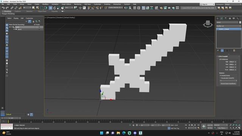The height and width of the screenshot is (136, 242).
Task: Toggle Include bones checkbox
Action: pyautogui.click(x=220, y=76)
